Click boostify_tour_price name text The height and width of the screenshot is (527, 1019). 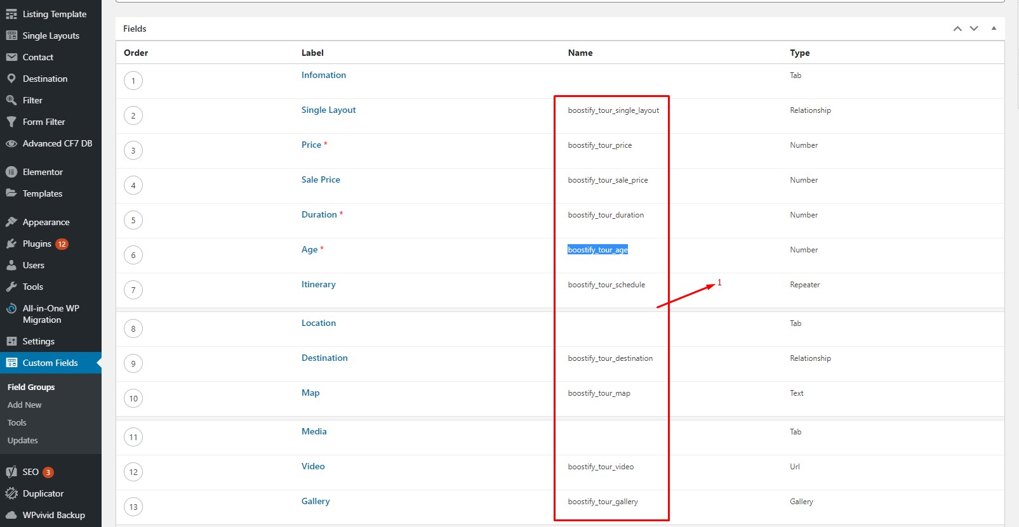(x=600, y=145)
